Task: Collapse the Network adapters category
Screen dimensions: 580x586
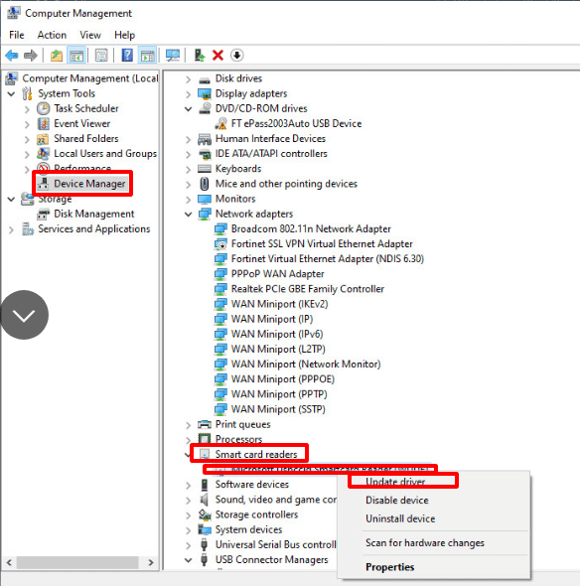Action: (189, 215)
